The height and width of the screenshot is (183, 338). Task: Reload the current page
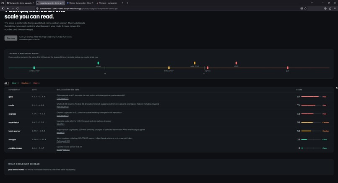(x=17, y=8)
